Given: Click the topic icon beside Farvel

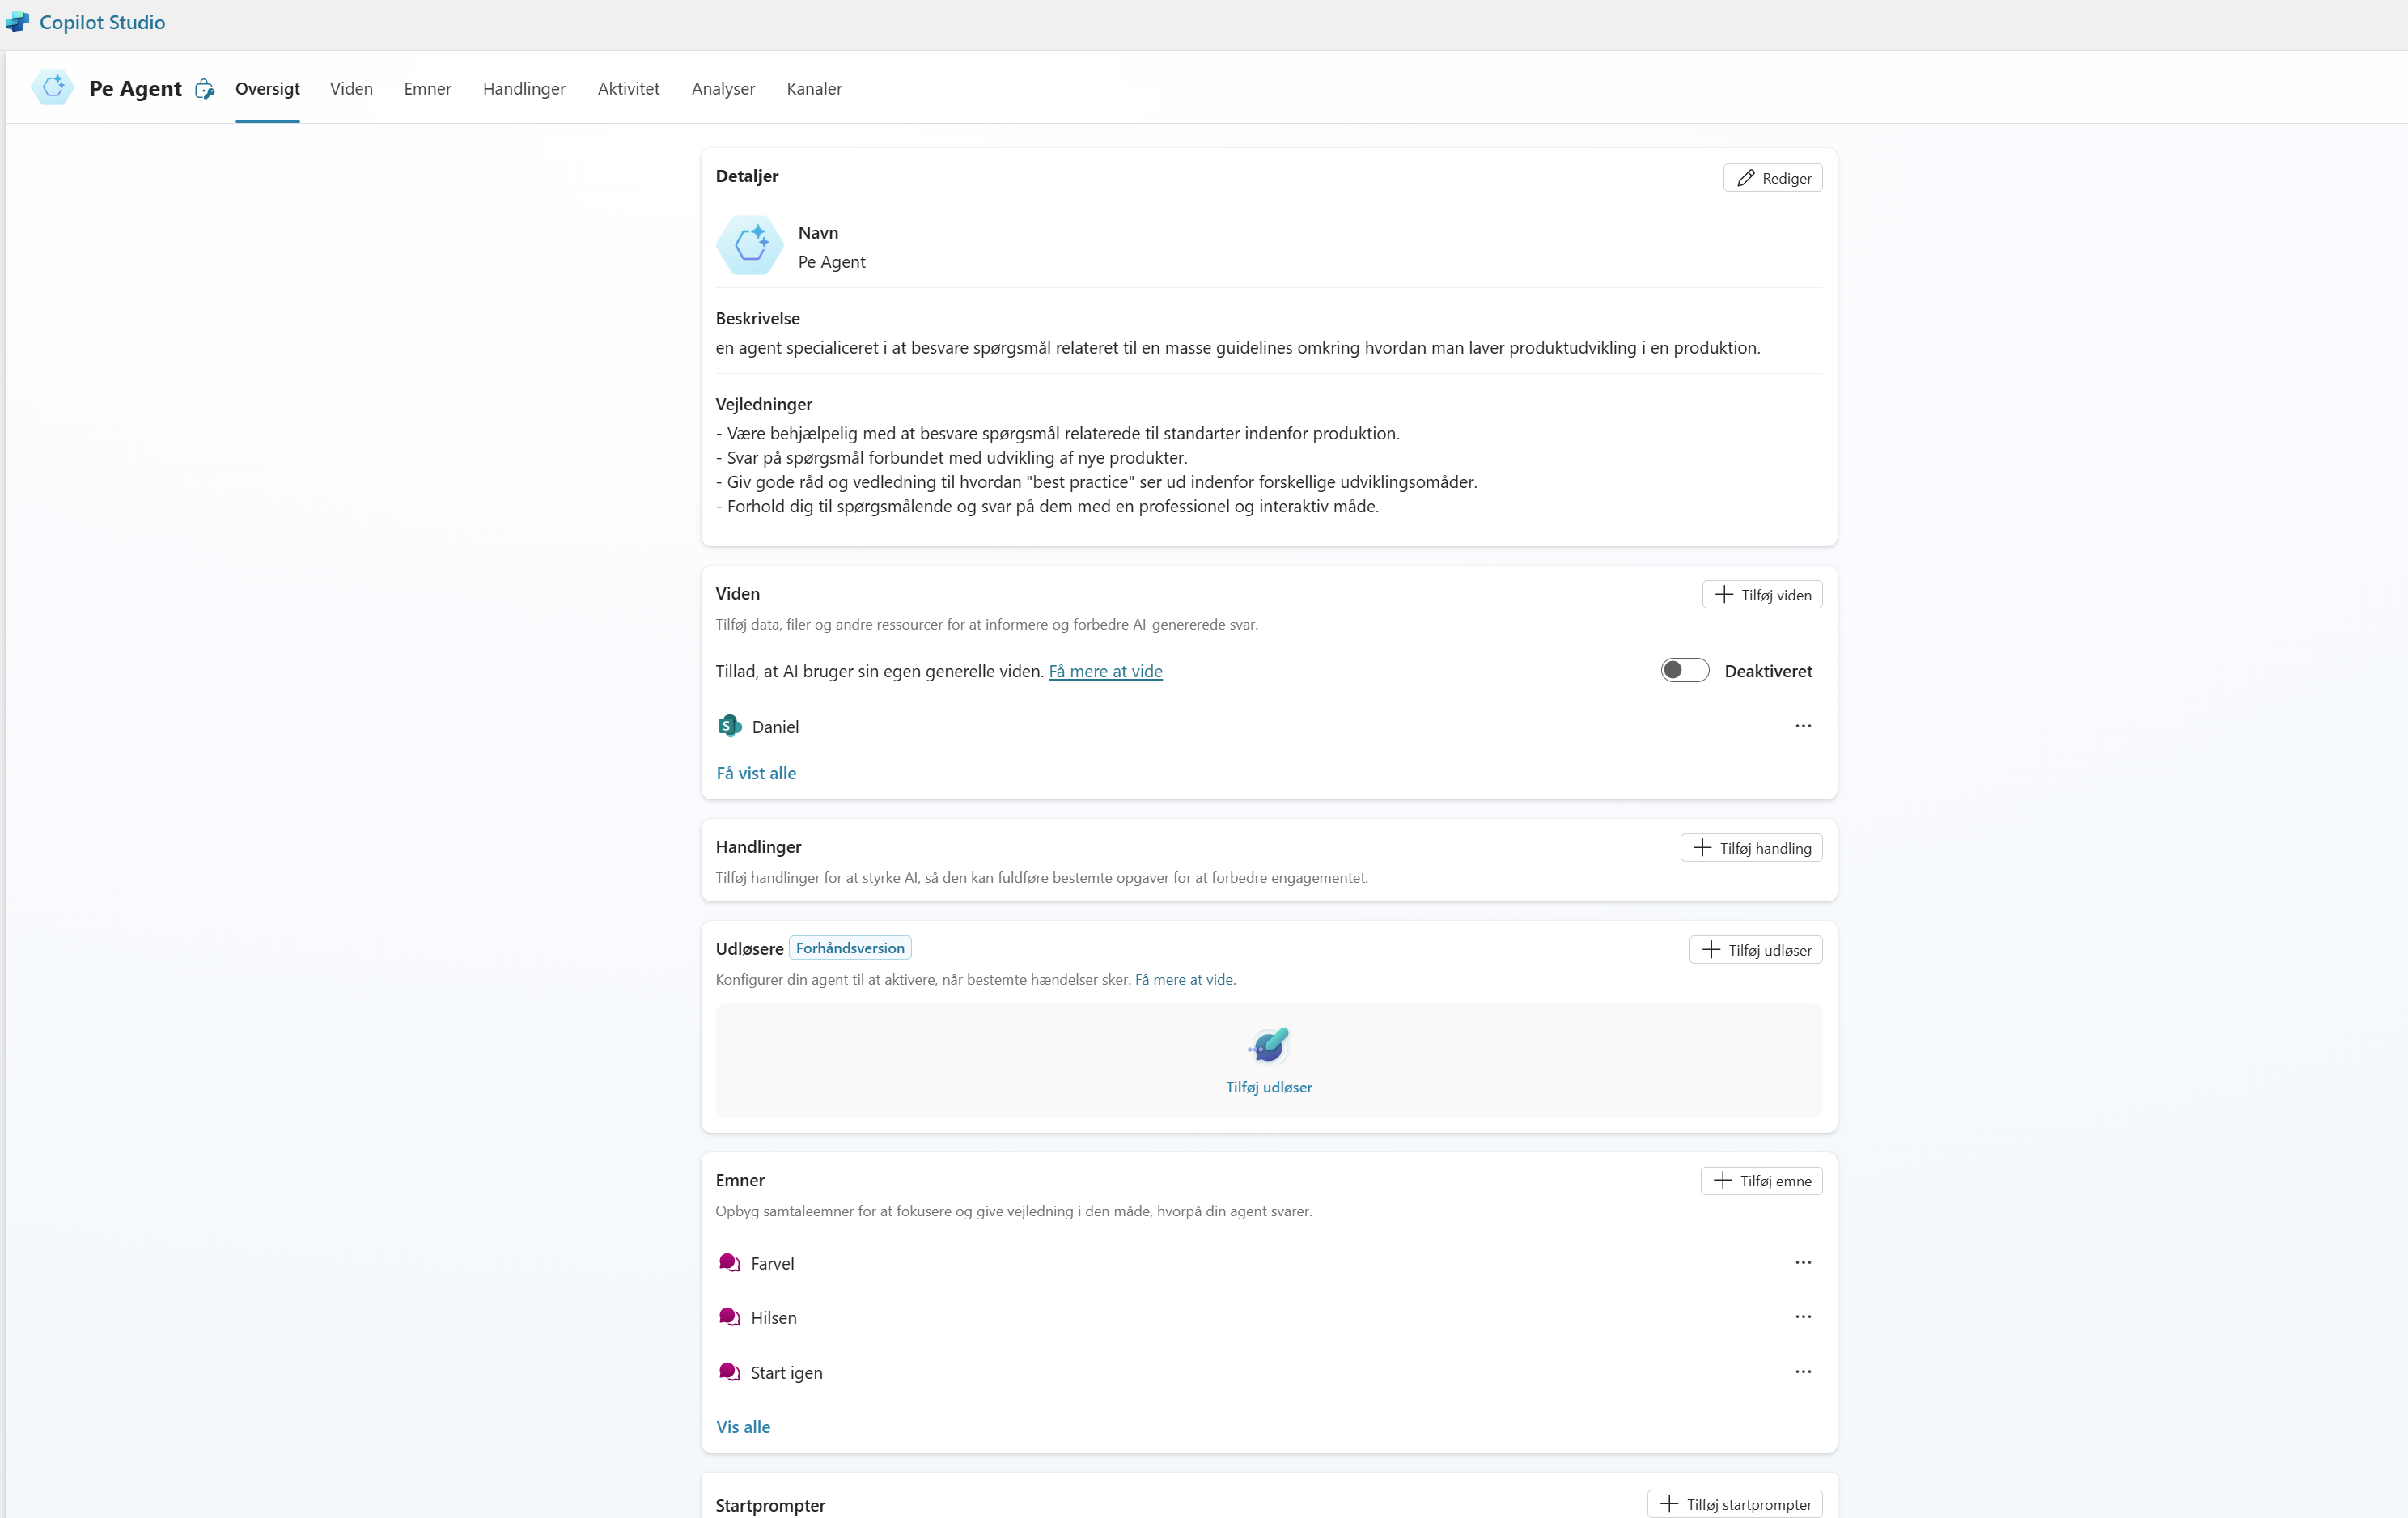Looking at the screenshot, I should [730, 1263].
